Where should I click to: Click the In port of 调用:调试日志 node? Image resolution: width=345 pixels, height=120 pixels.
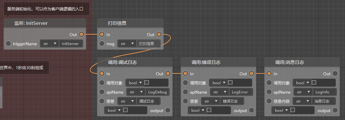[x=102, y=73]
